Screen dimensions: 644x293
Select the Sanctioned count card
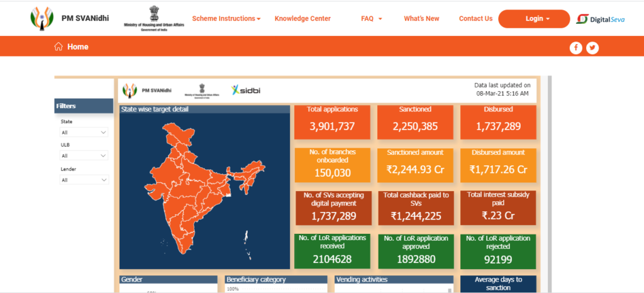point(415,122)
